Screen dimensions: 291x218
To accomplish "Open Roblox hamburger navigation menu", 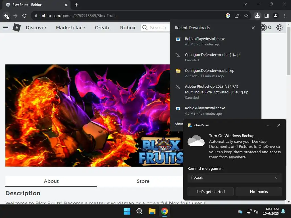I will (6, 28).
